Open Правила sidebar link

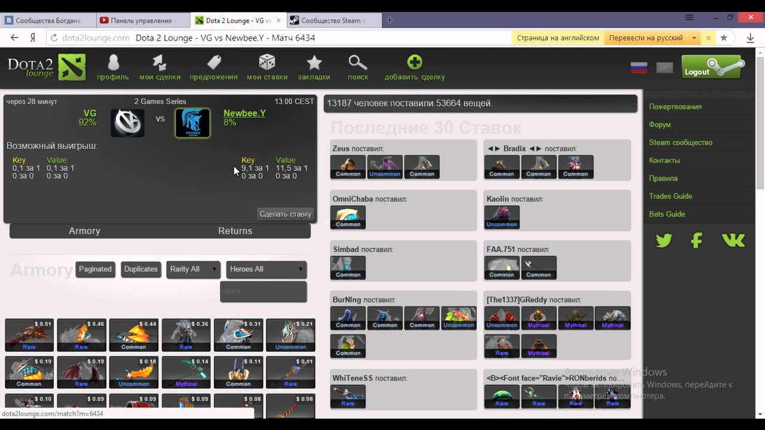pyautogui.click(x=663, y=179)
